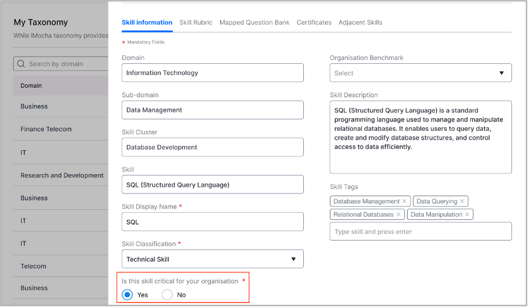Viewport: 528px width, 307px height.
Task: Remove the Database Management skill tag
Action: pyautogui.click(x=404, y=201)
